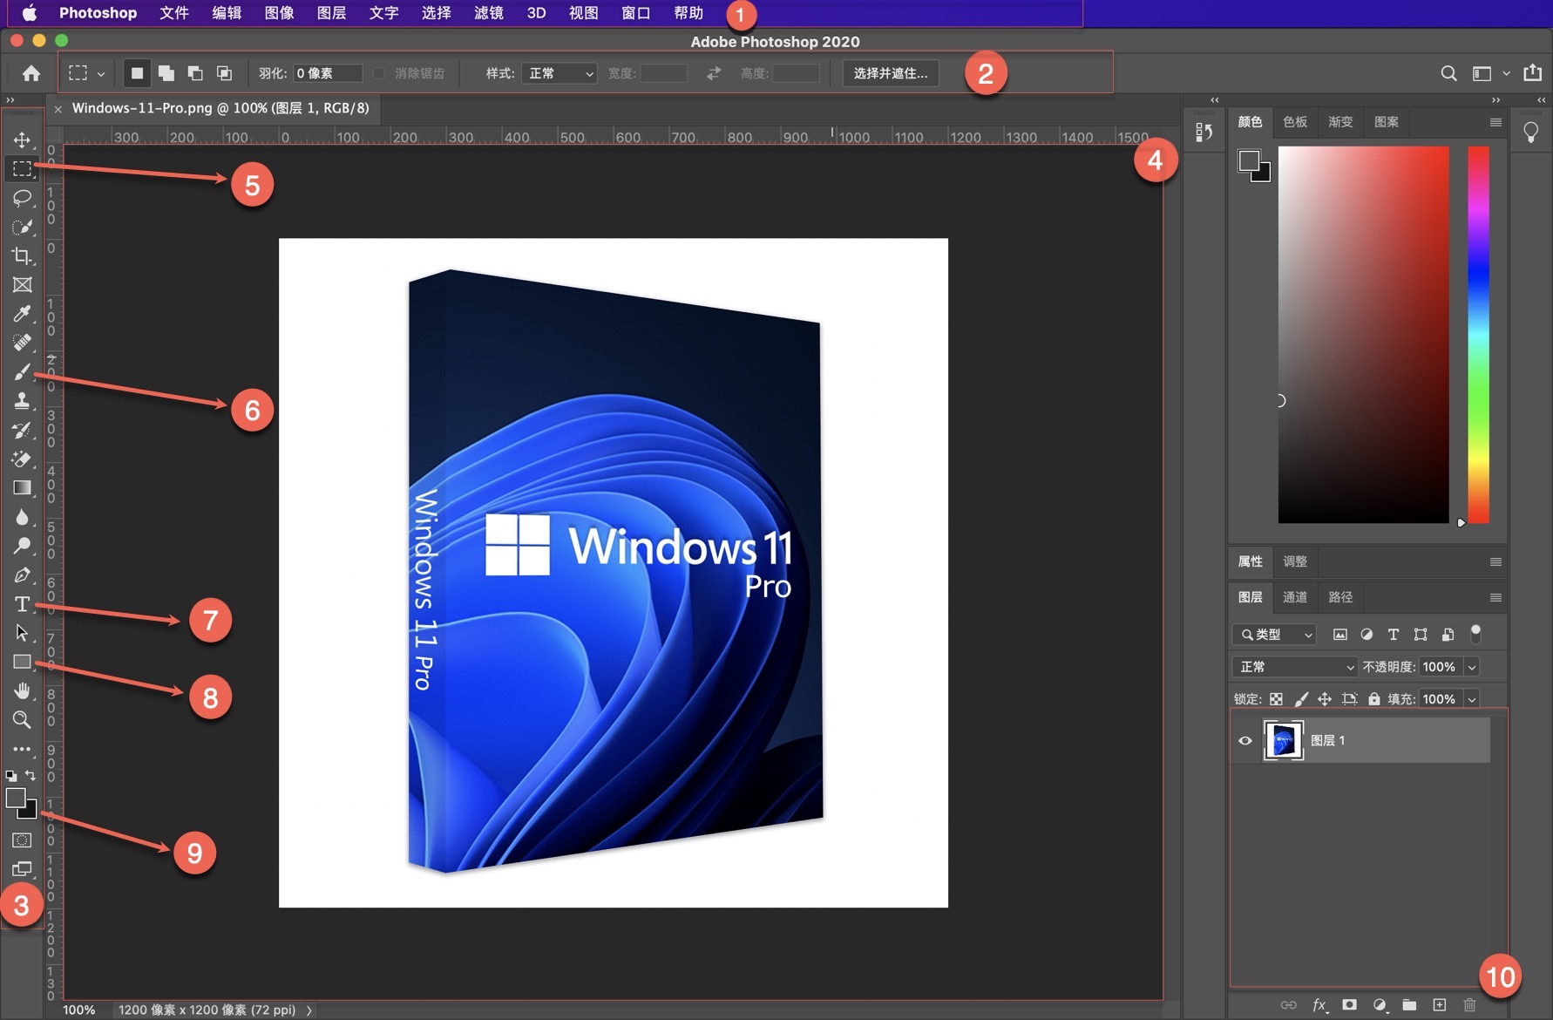Toggle Quick Mask mode
Viewport: 1553px width, 1020px height.
point(22,840)
